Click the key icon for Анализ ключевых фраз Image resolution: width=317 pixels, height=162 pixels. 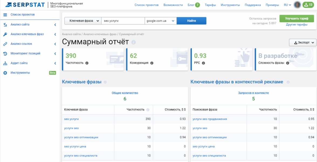pos(5,35)
